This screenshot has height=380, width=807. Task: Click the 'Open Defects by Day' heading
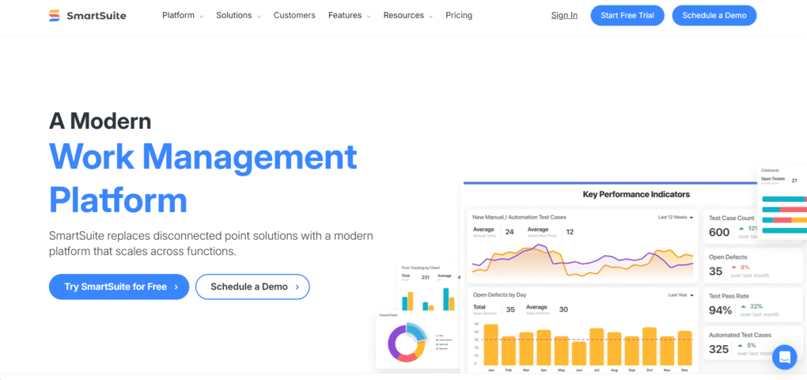click(x=499, y=295)
